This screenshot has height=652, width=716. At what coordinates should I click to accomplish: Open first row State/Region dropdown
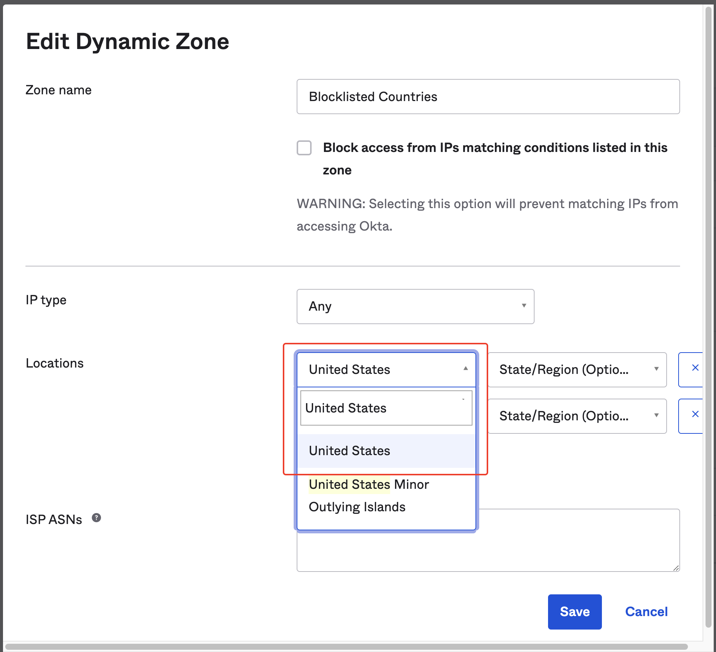coord(577,370)
